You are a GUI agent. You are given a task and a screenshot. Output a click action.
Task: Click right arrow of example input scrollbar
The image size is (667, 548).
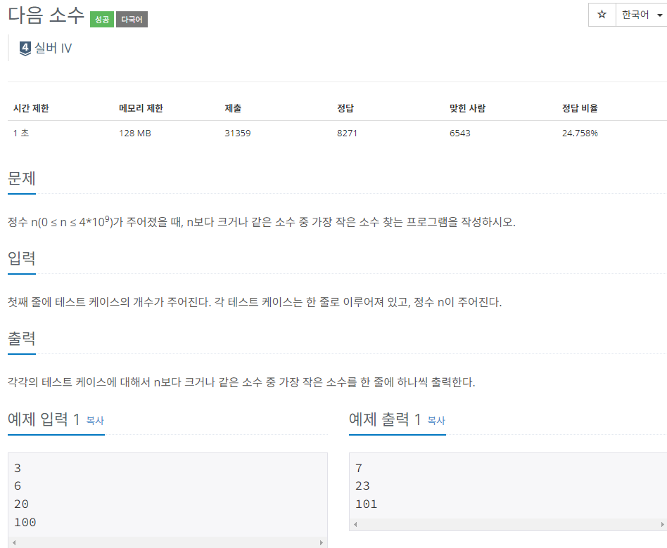[x=321, y=542]
